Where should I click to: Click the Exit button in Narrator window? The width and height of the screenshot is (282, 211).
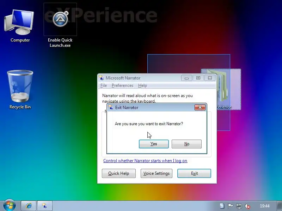(x=194, y=173)
